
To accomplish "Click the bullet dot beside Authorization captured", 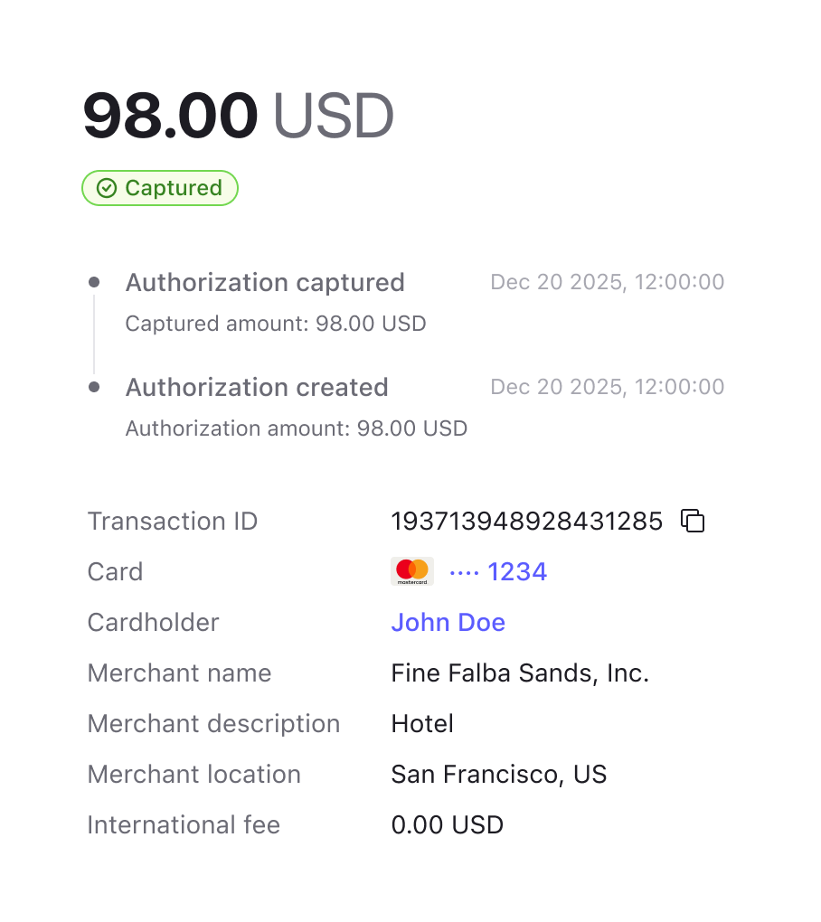I will 95,281.
